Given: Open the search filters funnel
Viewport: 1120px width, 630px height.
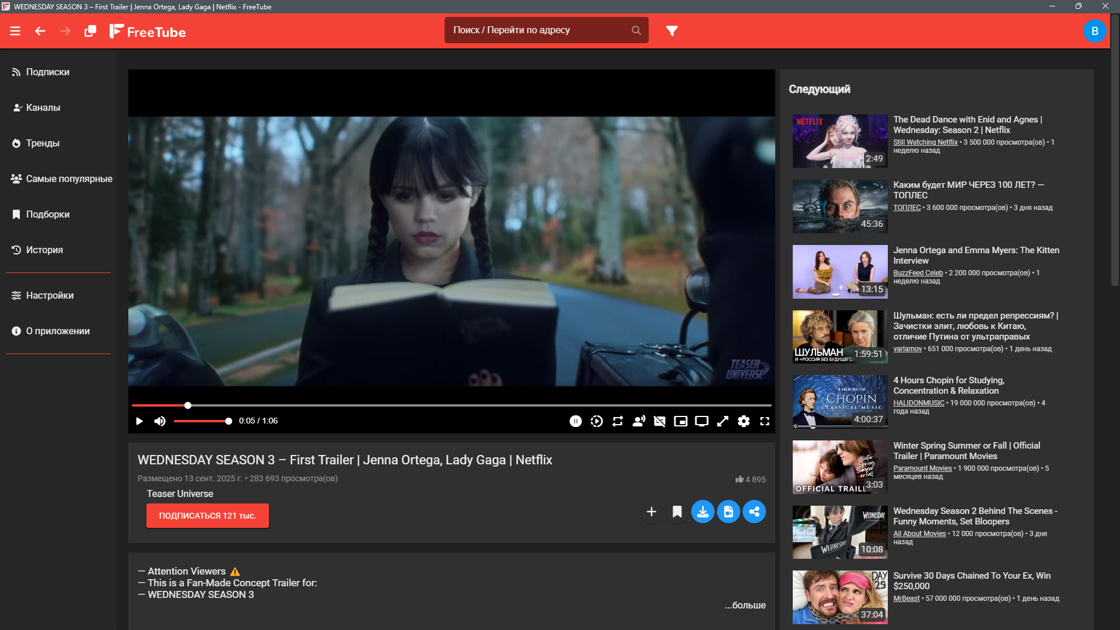Looking at the screenshot, I should (x=672, y=30).
